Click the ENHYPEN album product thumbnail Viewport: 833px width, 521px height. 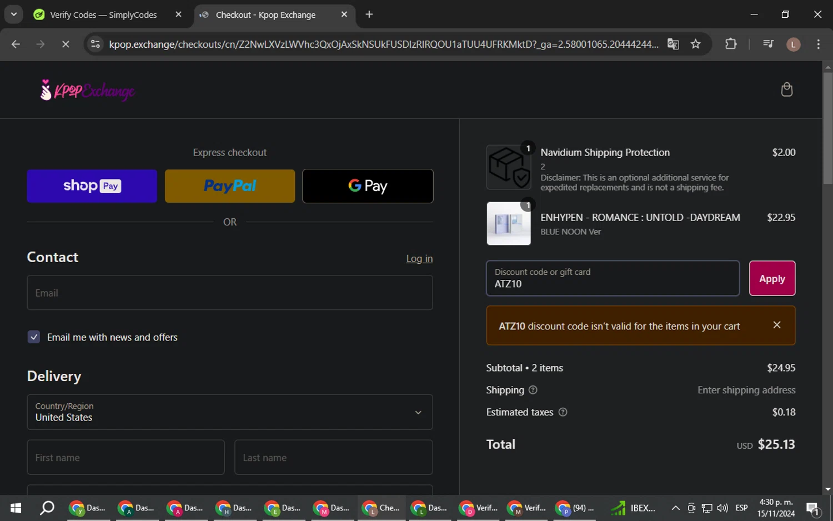(509, 223)
